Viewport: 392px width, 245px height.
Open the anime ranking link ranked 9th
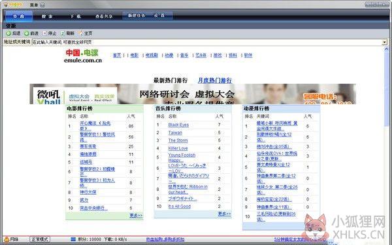pyautogui.click(x=274, y=207)
